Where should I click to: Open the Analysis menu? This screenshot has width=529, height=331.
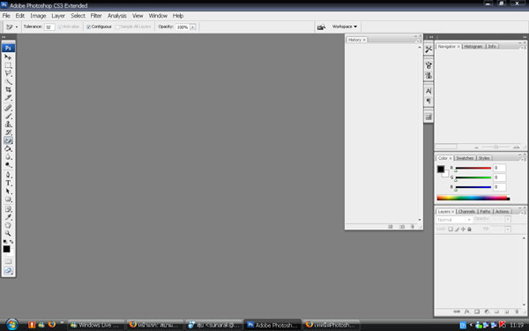point(116,16)
